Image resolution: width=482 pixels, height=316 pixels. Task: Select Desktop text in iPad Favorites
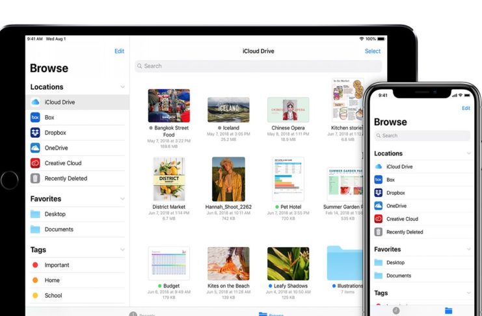[55, 214]
